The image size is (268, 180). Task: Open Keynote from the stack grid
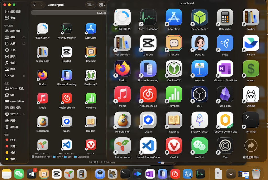pos(199,69)
